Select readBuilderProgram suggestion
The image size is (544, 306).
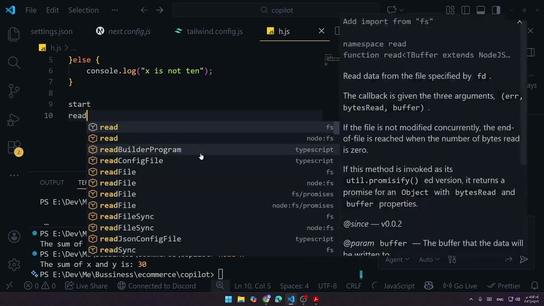point(213,150)
